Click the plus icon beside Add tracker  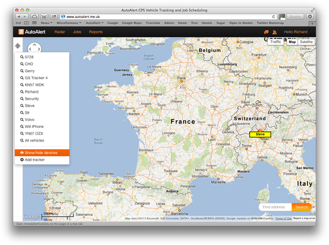(x=22, y=160)
